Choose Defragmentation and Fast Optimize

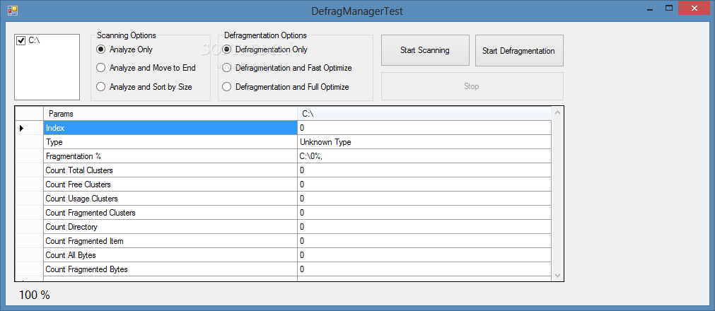(x=226, y=68)
